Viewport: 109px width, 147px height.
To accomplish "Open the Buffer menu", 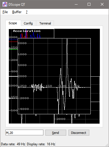I will (17, 12).
